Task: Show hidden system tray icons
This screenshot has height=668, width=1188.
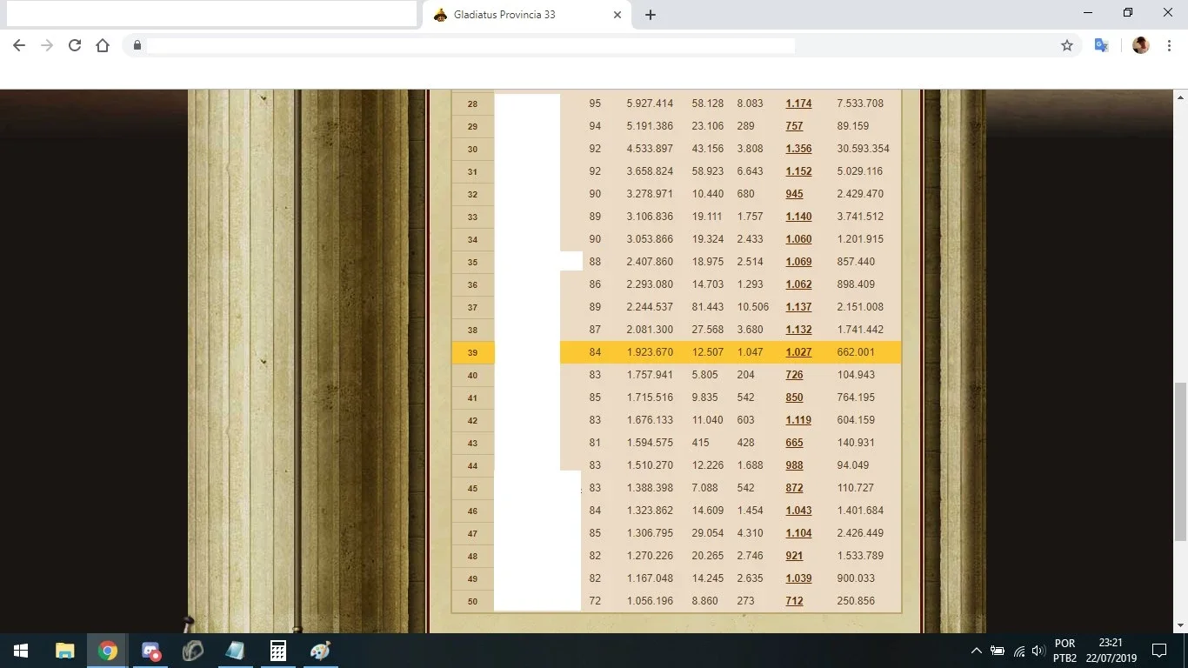Action: [976, 651]
